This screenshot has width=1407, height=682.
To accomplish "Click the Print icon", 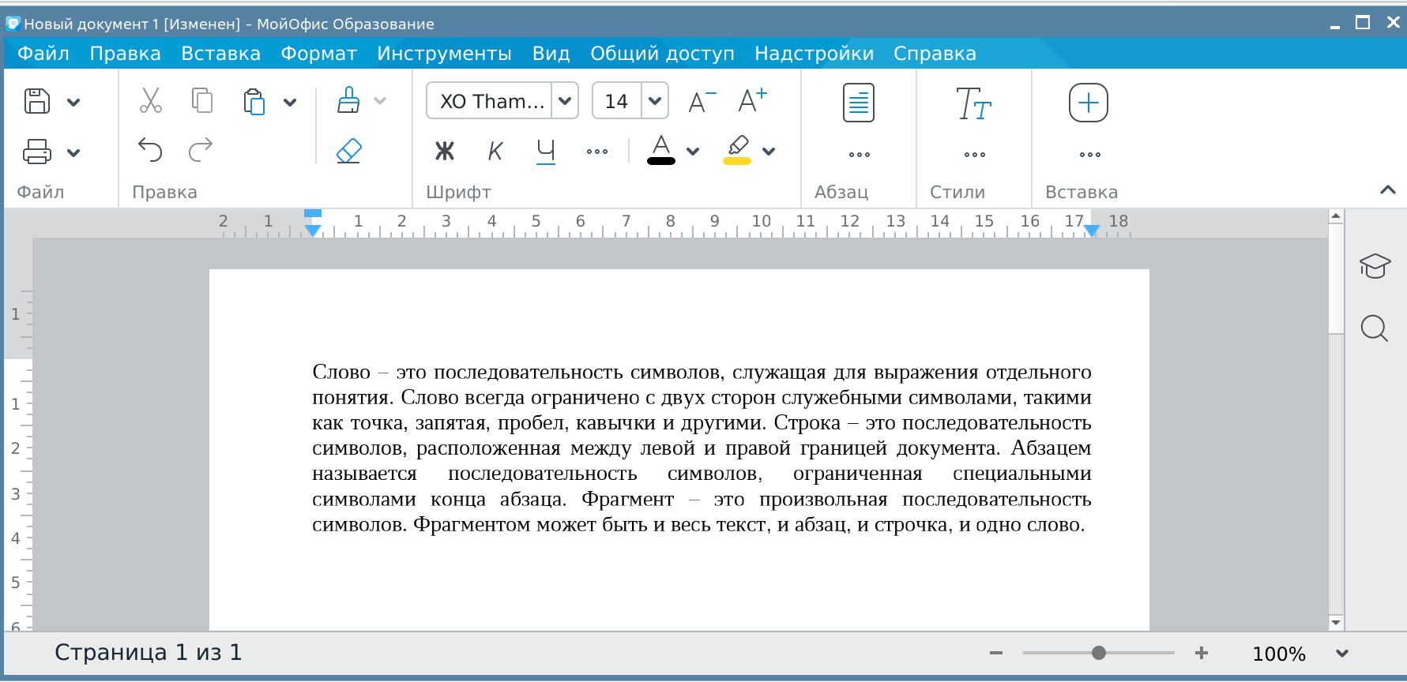I will coord(37,152).
